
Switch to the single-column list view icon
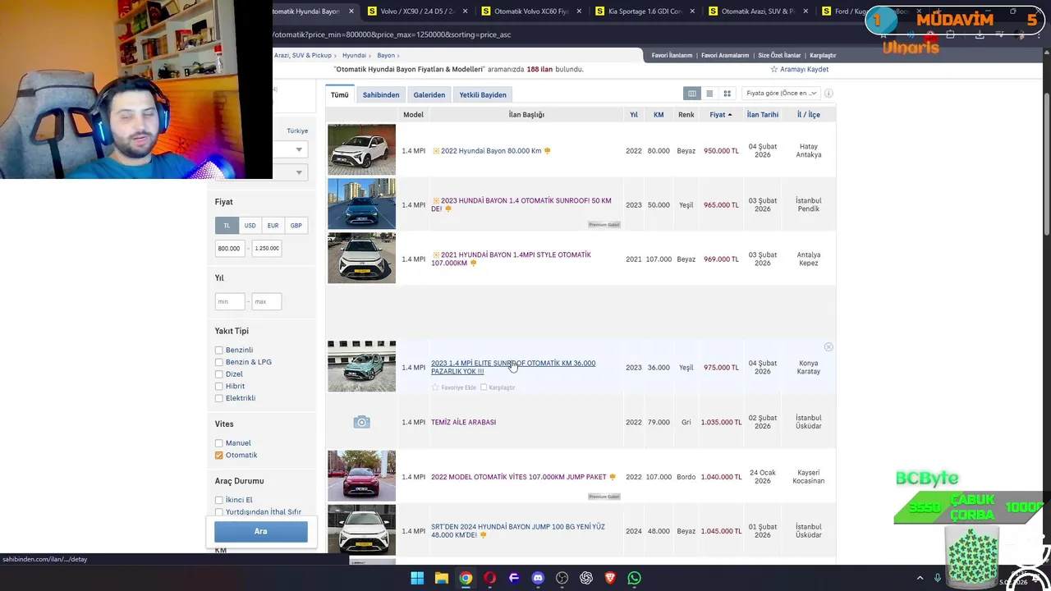pos(709,94)
